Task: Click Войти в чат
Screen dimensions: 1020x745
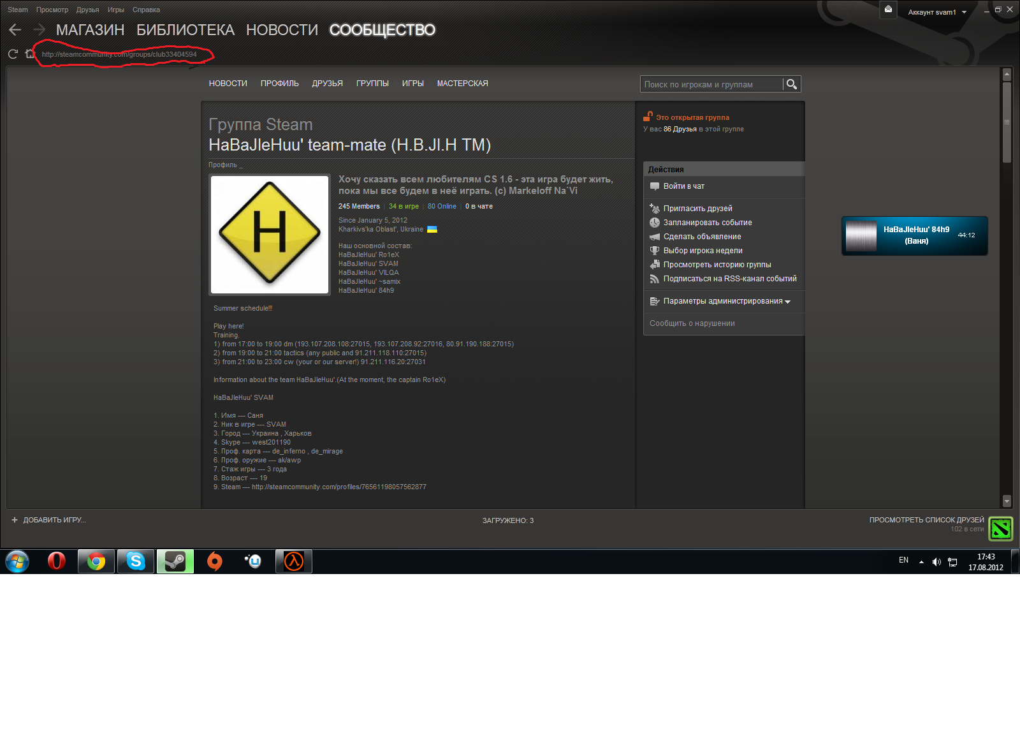Action: (x=684, y=186)
